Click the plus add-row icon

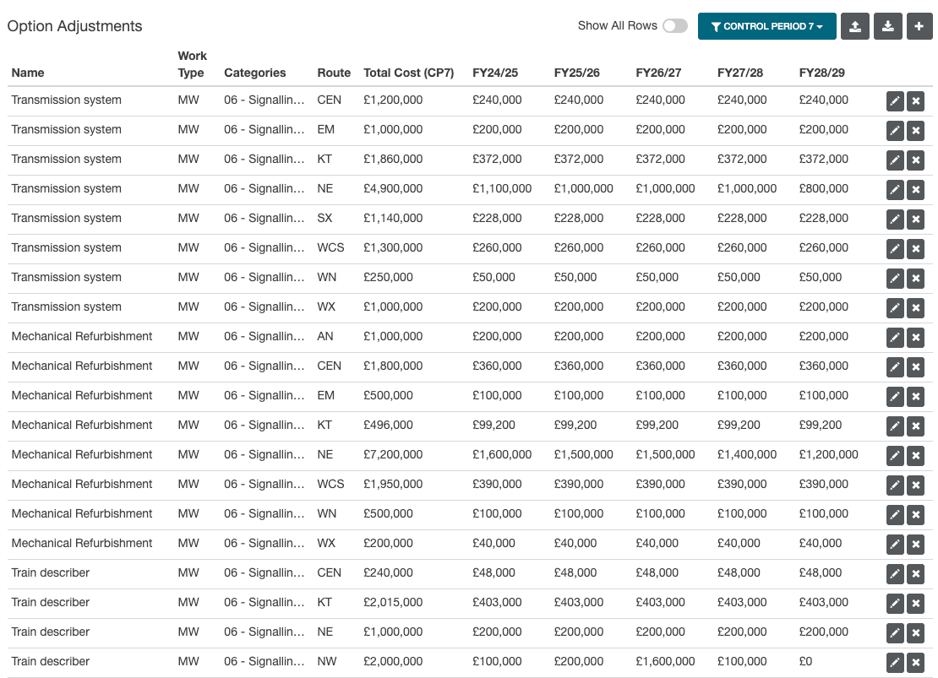click(x=920, y=26)
